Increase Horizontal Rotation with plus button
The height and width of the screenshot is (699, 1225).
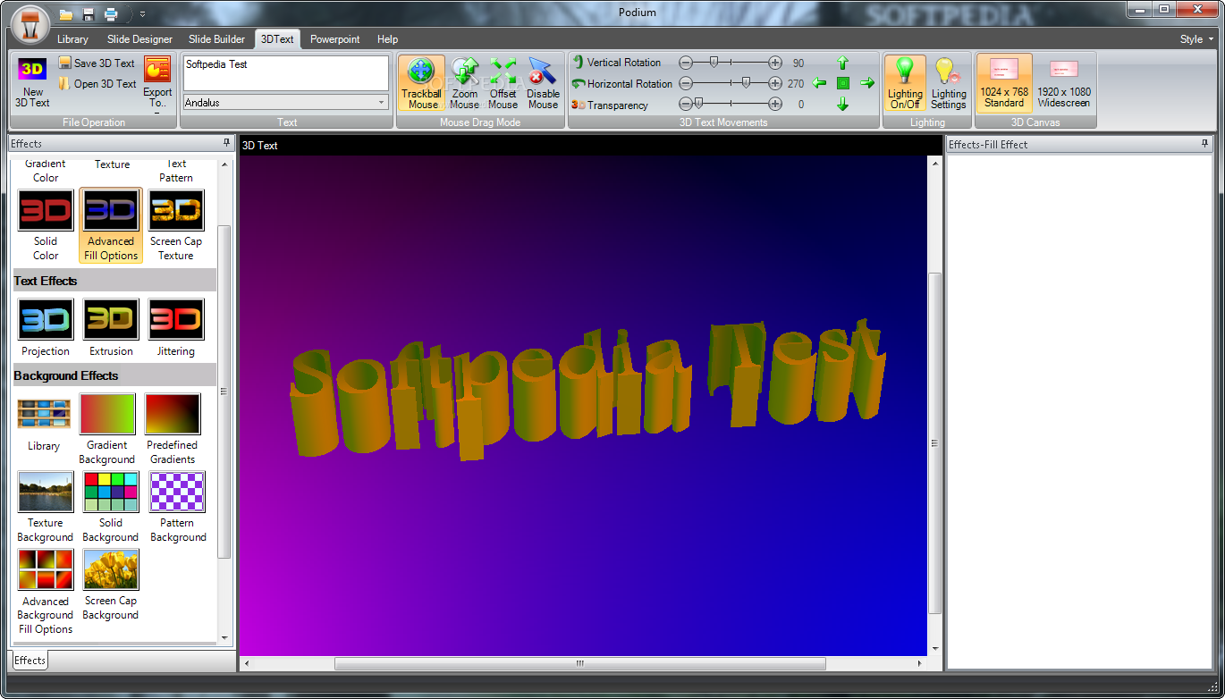tap(775, 83)
